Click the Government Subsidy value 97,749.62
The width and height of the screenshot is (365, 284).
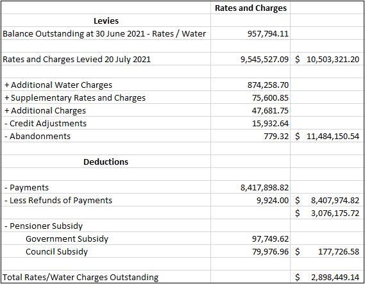(x=270, y=239)
